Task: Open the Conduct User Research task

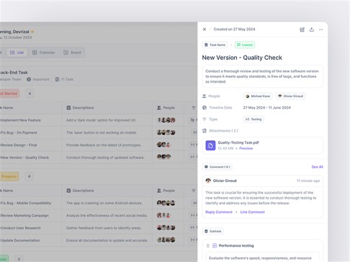Action: (x=20, y=228)
